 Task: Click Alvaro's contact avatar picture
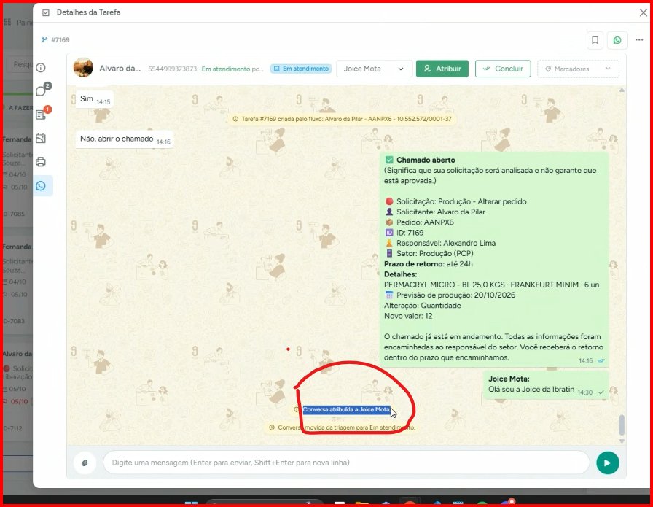83,68
